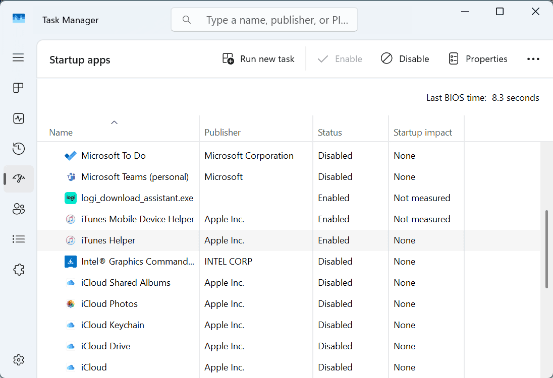Click Disabled status of Microsoft To Do
This screenshot has height=378, width=553.
(335, 155)
